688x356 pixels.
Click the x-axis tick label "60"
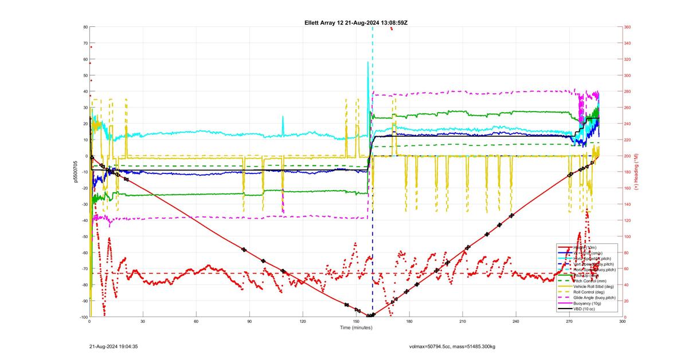(x=196, y=322)
